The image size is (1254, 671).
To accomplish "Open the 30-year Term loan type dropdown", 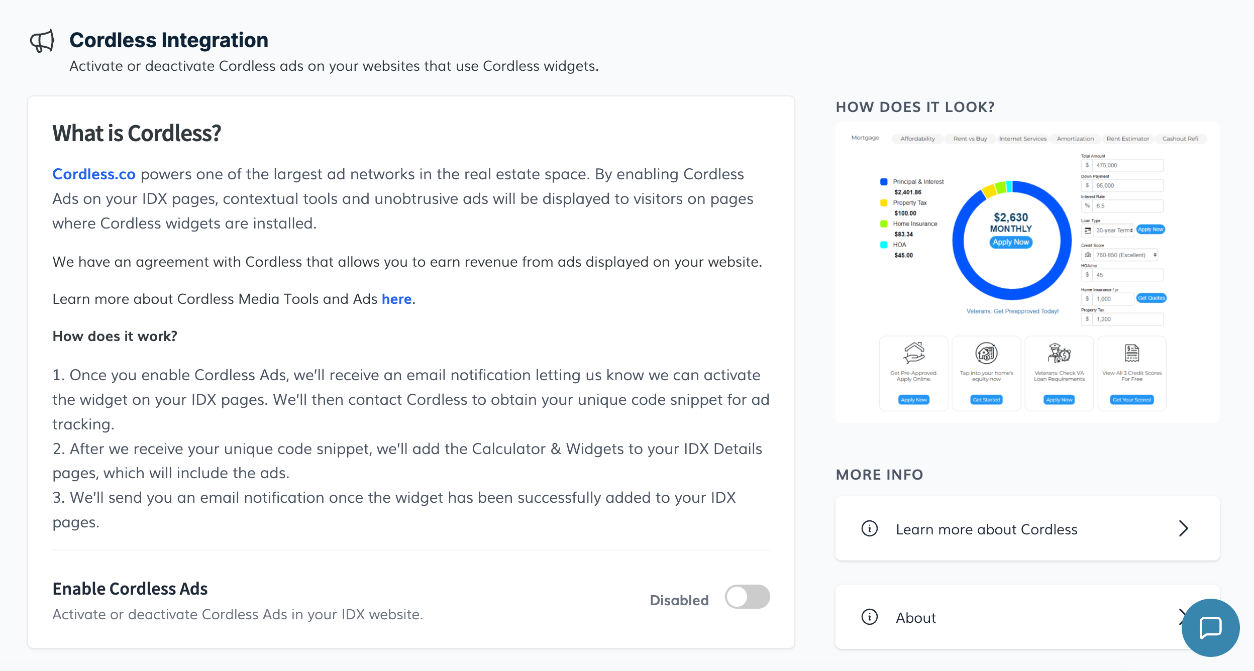I will tap(1109, 231).
